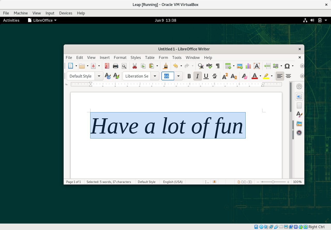Expand the Default Style paragraph dropdown
The height and width of the screenshot is (230, 331).
tap(99, 76)
